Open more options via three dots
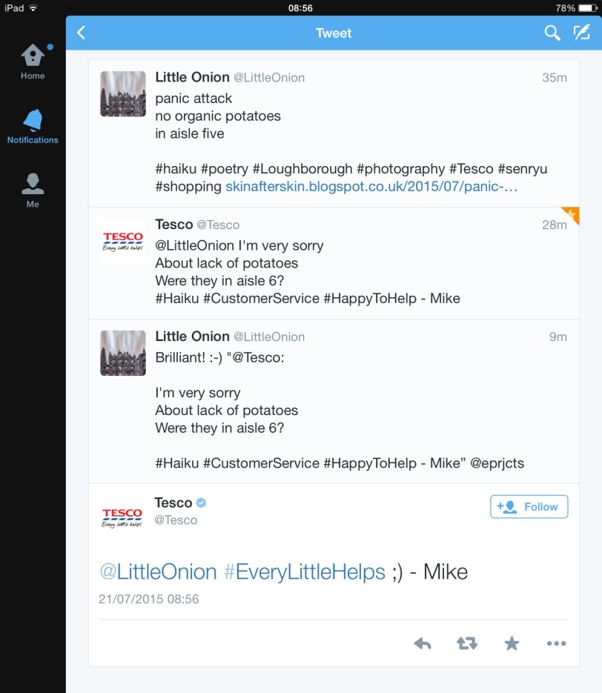The image size is (602, 693). pyautogui.click(x=556, y=643)
